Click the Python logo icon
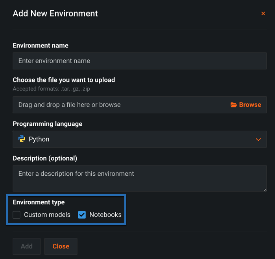The image size is (275, 259). 22,139
